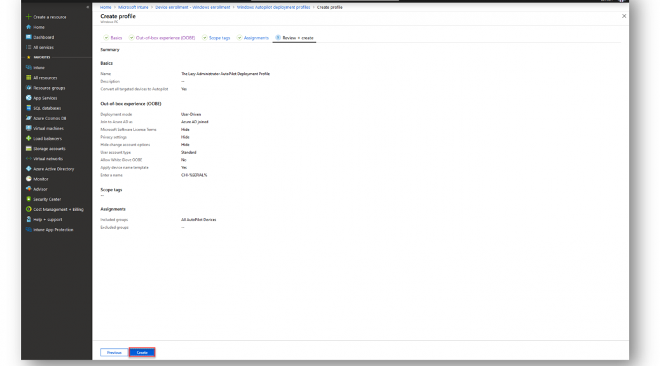Select the Azure Active Directory icon
The image size is (660, 366).
29,168
